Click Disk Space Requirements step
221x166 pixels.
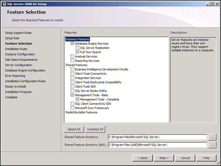coord(21,60)
